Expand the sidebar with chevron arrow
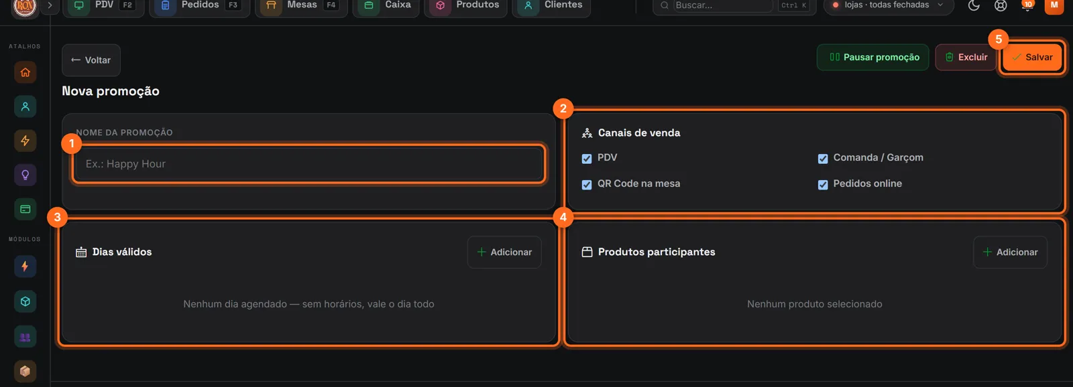Screen dimensions: 1073x387 (x=50, y=5)
